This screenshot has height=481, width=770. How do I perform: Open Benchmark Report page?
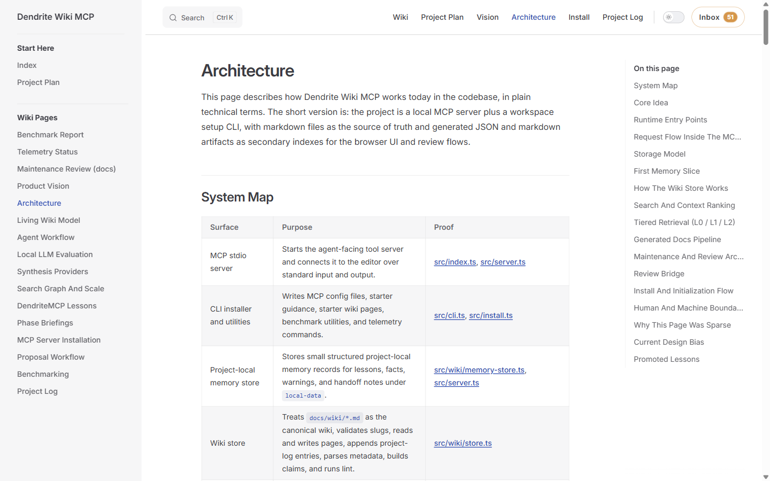pyautogui.click(x=50, y=135)
